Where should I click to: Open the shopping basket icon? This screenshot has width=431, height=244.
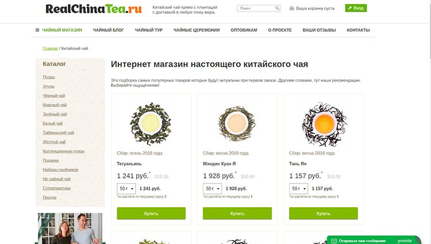coord(291,8)
